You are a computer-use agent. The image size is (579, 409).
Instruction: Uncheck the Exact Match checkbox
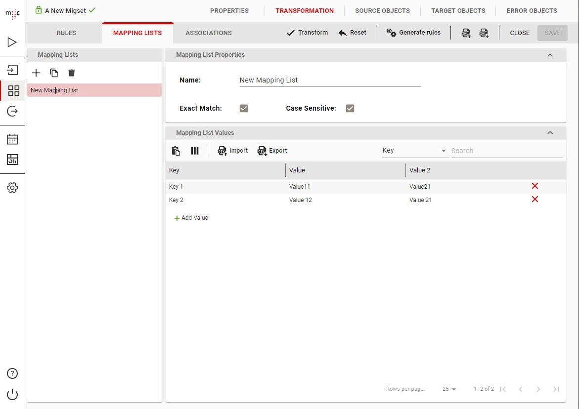tap(244, 108)
